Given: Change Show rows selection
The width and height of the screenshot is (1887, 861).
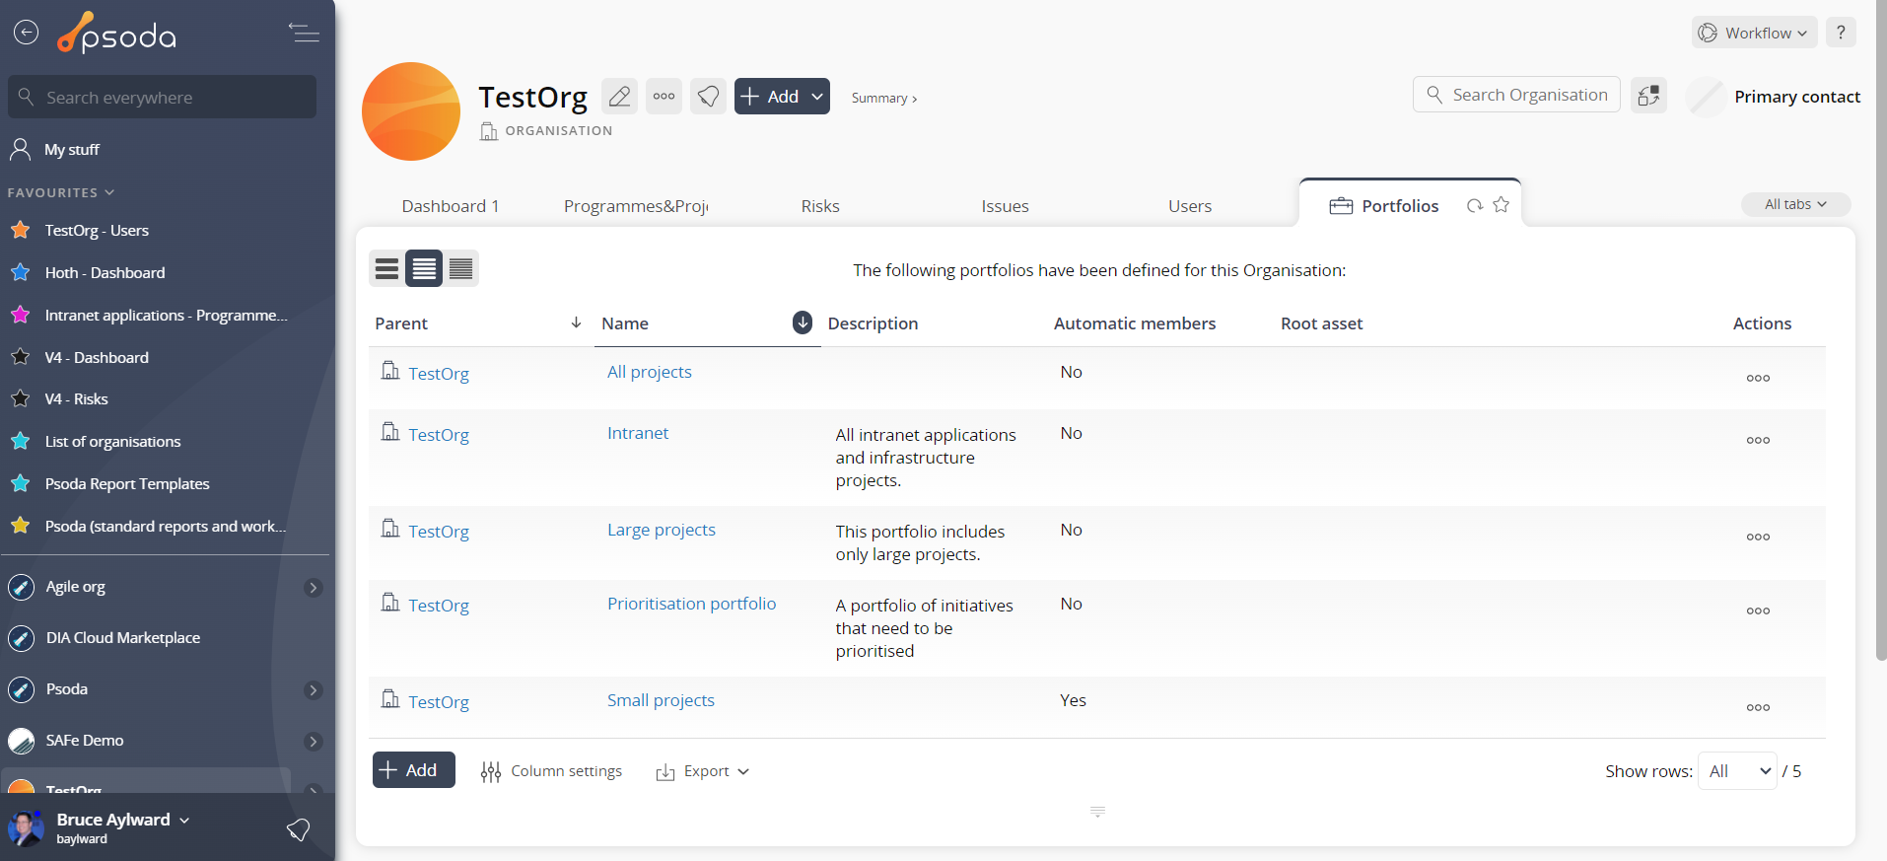Looking at the screenshot, I should [x=1737, y=771].
